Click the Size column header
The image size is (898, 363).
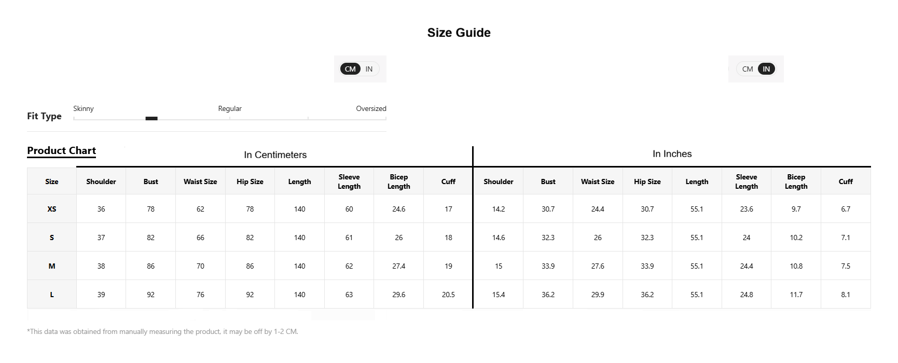52,181
